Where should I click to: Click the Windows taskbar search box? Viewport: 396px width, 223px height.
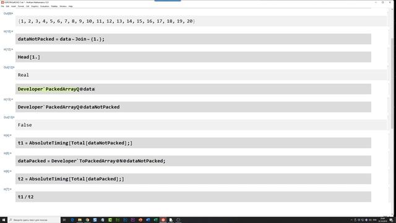34,220
